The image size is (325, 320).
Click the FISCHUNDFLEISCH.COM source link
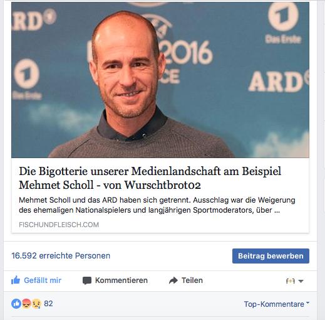pos(59,225)
